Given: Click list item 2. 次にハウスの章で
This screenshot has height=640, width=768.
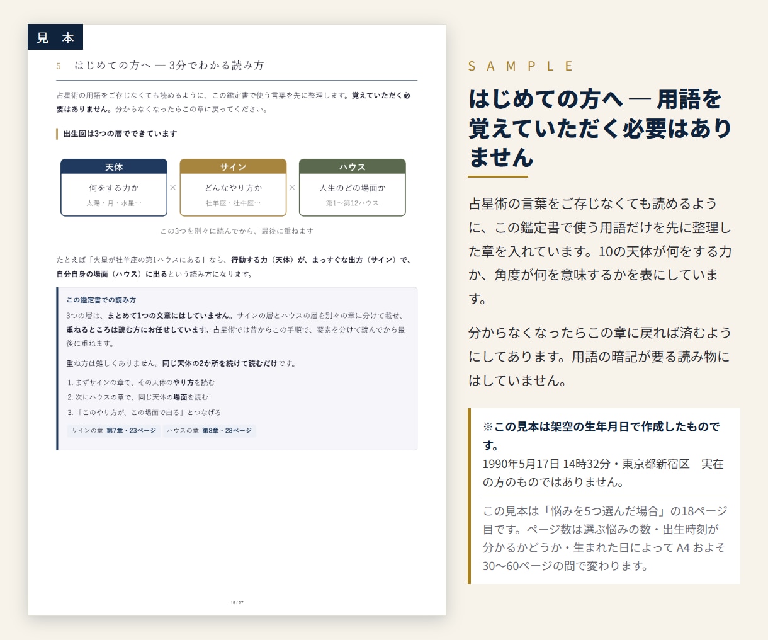Looking at the screenshot, I should click(x=137, y=397).
